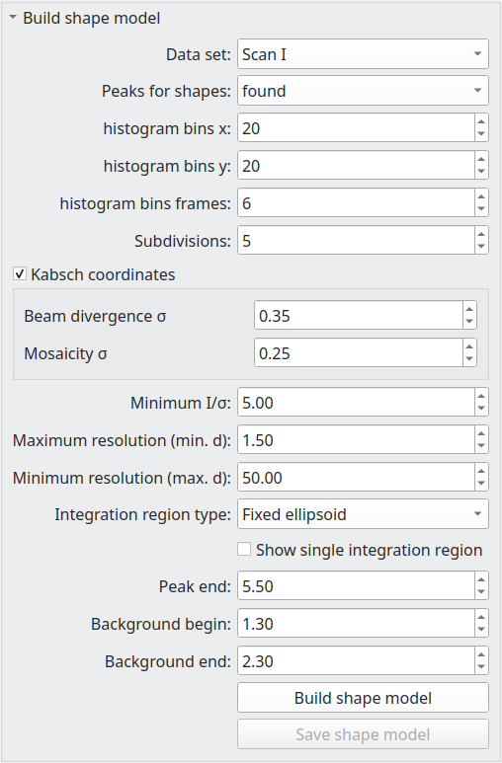Image resolution: width=502 pixels, height=763 pixels.
Task: Decrease Maximum resolution value with down arrow
Action: [x=481, y=446]
